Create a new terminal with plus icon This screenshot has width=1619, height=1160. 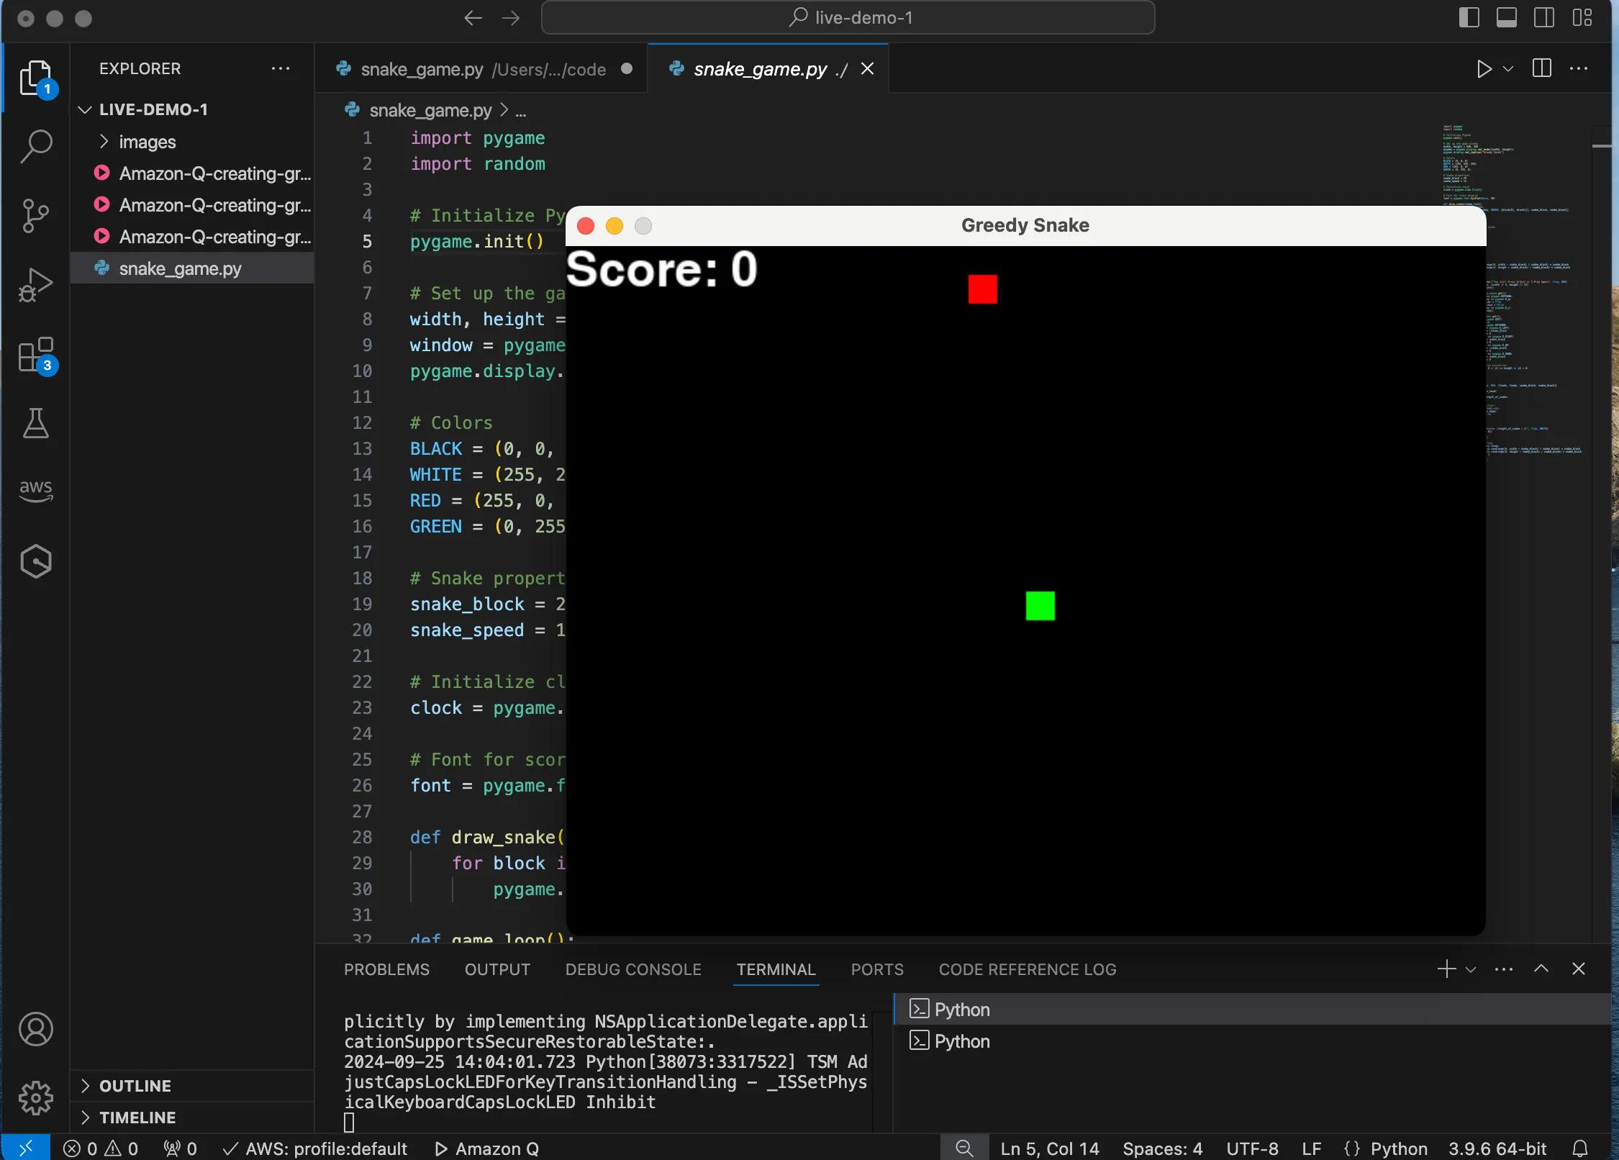(x=1446, y=969)
